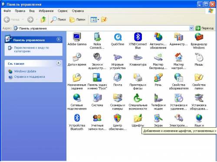Click the Up folder toolbar button
Image resolution: width=217 pixels, height=162 pixels.
(43, 20)
